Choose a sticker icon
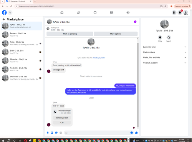 coord(56,133)
